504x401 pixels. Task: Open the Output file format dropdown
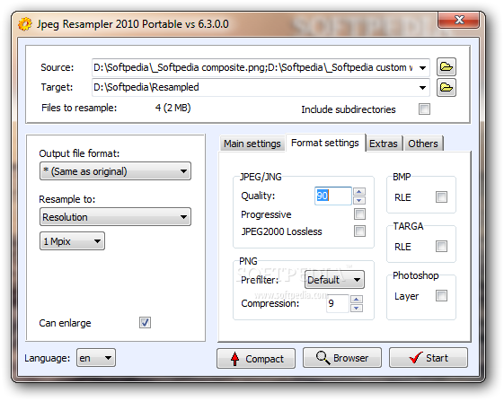click(115, 171)
